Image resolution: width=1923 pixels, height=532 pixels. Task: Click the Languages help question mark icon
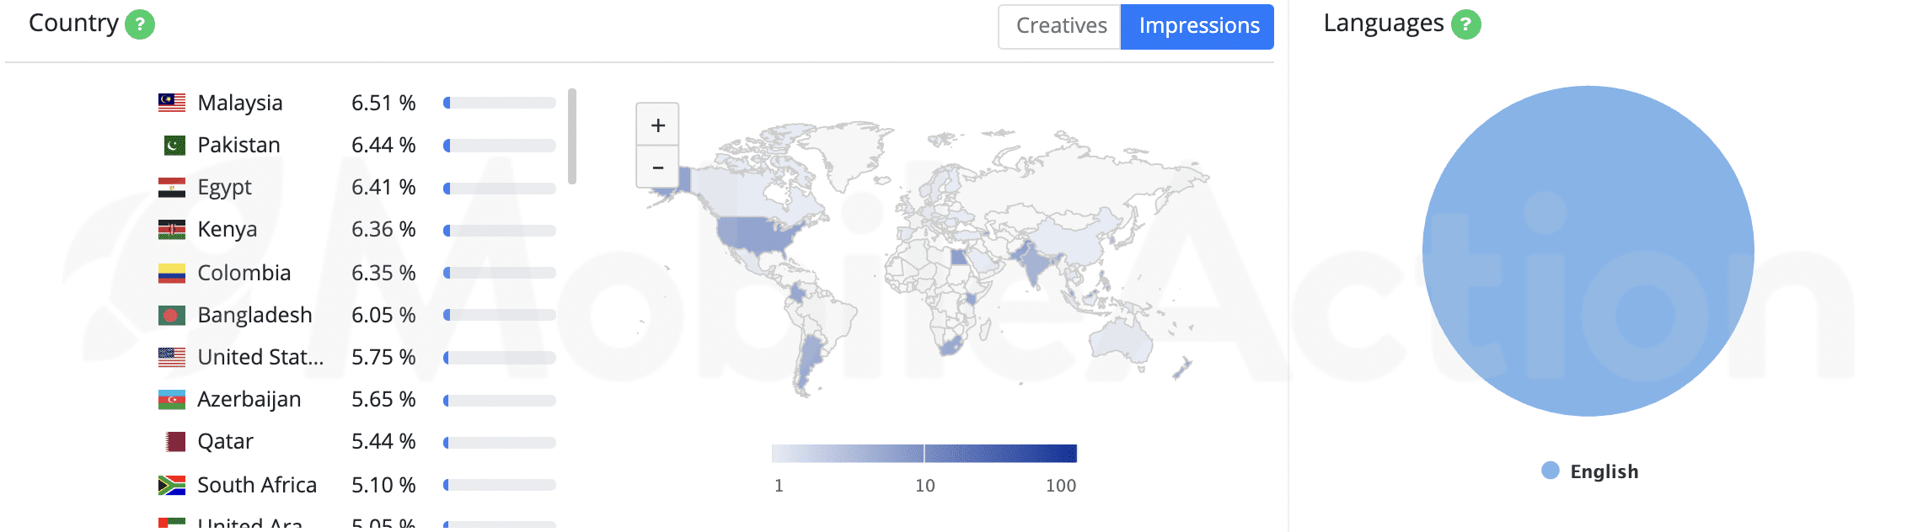click(x=1465, y=24)
